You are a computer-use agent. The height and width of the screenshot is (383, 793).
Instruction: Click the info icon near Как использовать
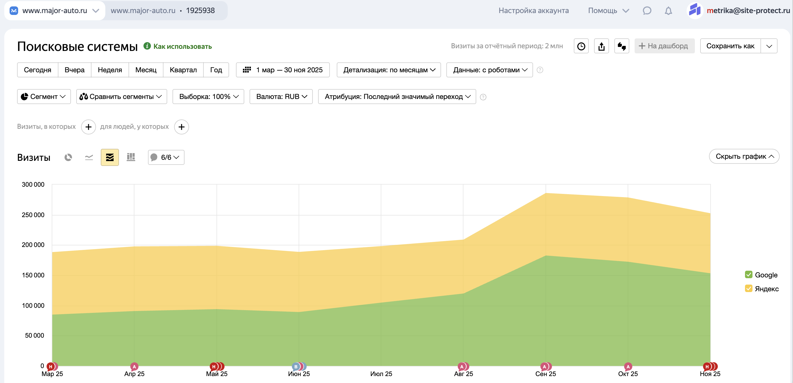point(147,46)
